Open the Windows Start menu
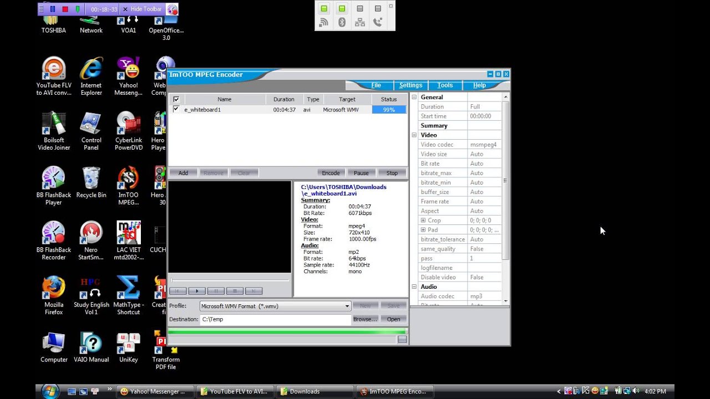 (50, 391)
